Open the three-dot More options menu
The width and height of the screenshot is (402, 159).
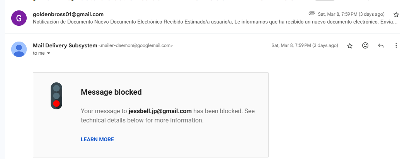[x=396, y=45]
